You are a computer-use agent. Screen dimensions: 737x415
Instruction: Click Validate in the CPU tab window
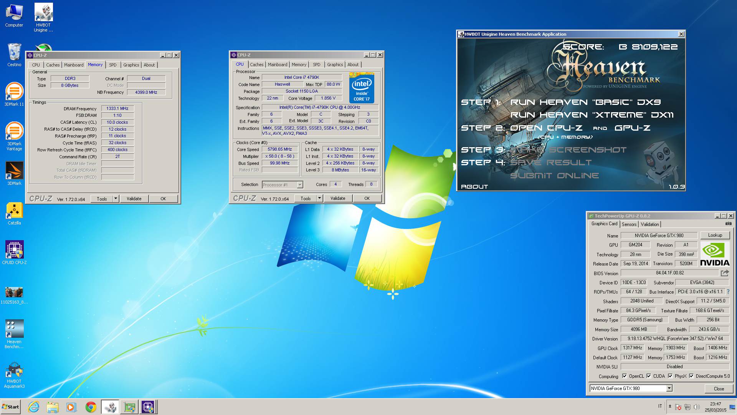pos(338,198)
